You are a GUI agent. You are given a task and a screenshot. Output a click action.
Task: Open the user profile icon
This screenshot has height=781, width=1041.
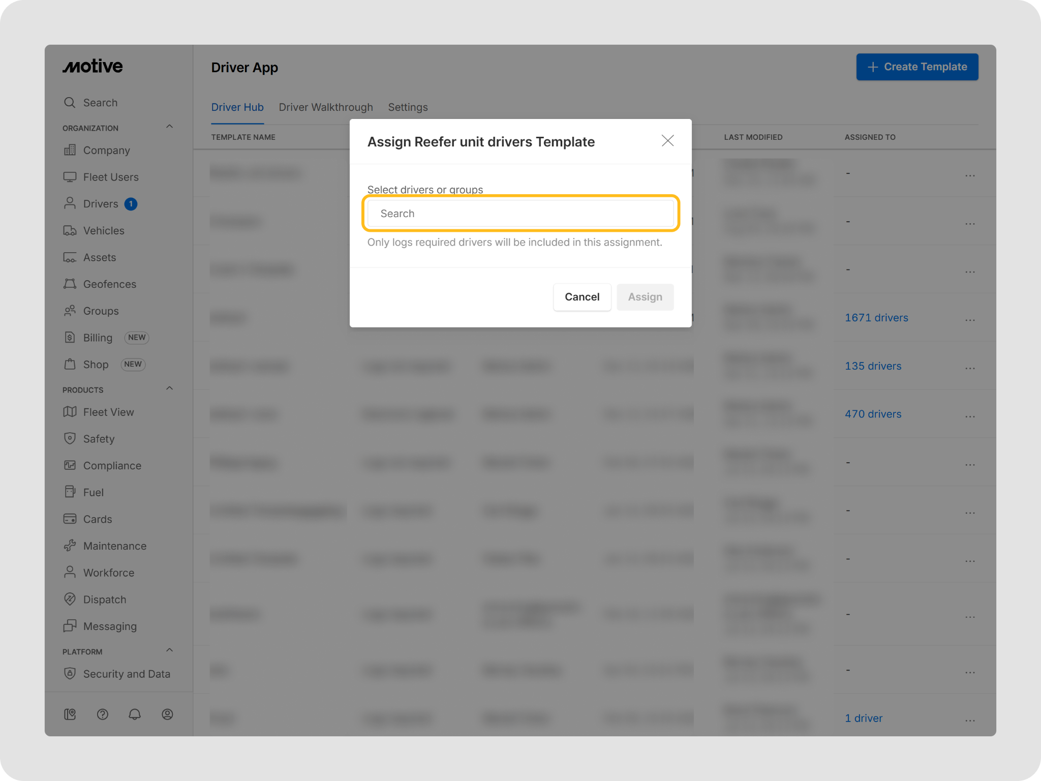167,714
